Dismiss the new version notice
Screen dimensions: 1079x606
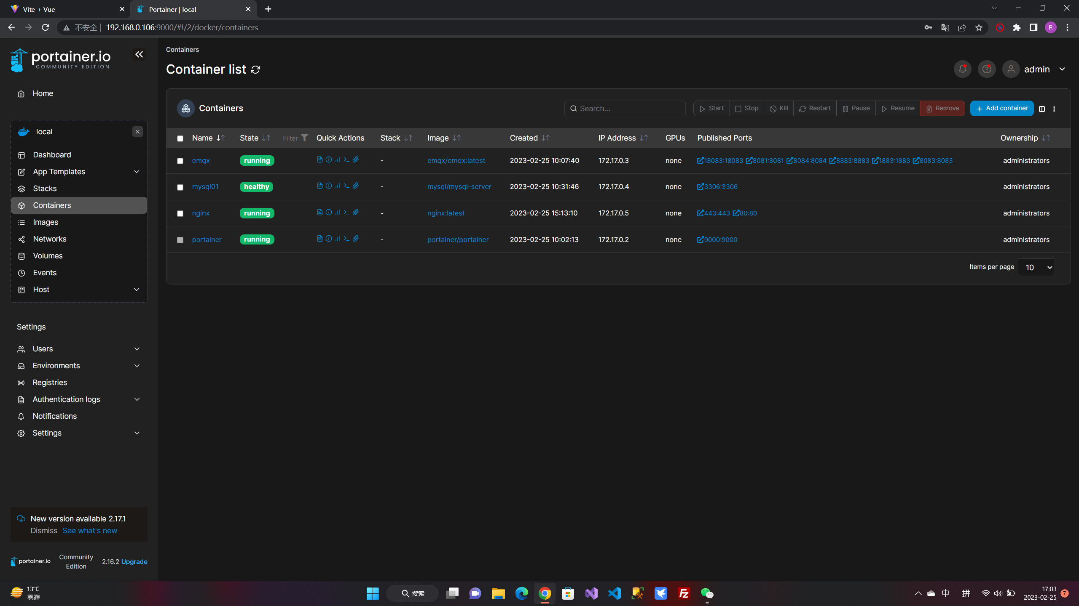(x=44, y=531)
